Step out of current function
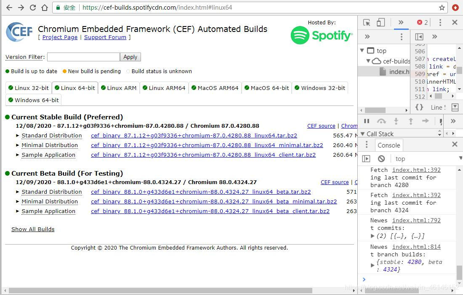This screenshot has width=463, height=295. 411,121
